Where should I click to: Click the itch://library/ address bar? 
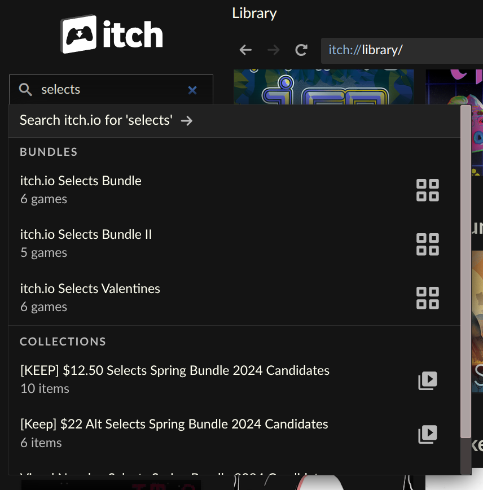402,50
